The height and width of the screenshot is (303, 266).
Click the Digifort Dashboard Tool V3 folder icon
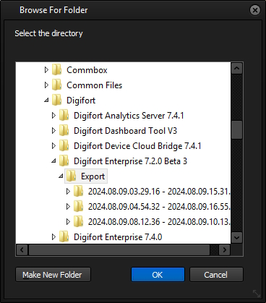(x=64, y=131)
